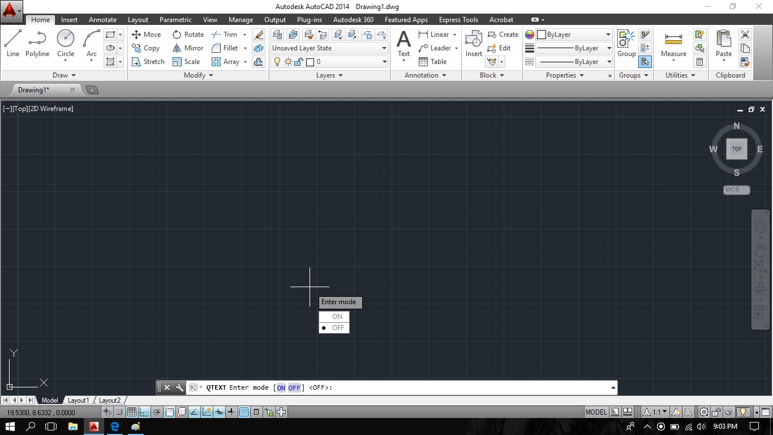Click the Group objects icon
The width and height of the screenshot is (773, 435).
click(x=626, y=44)
